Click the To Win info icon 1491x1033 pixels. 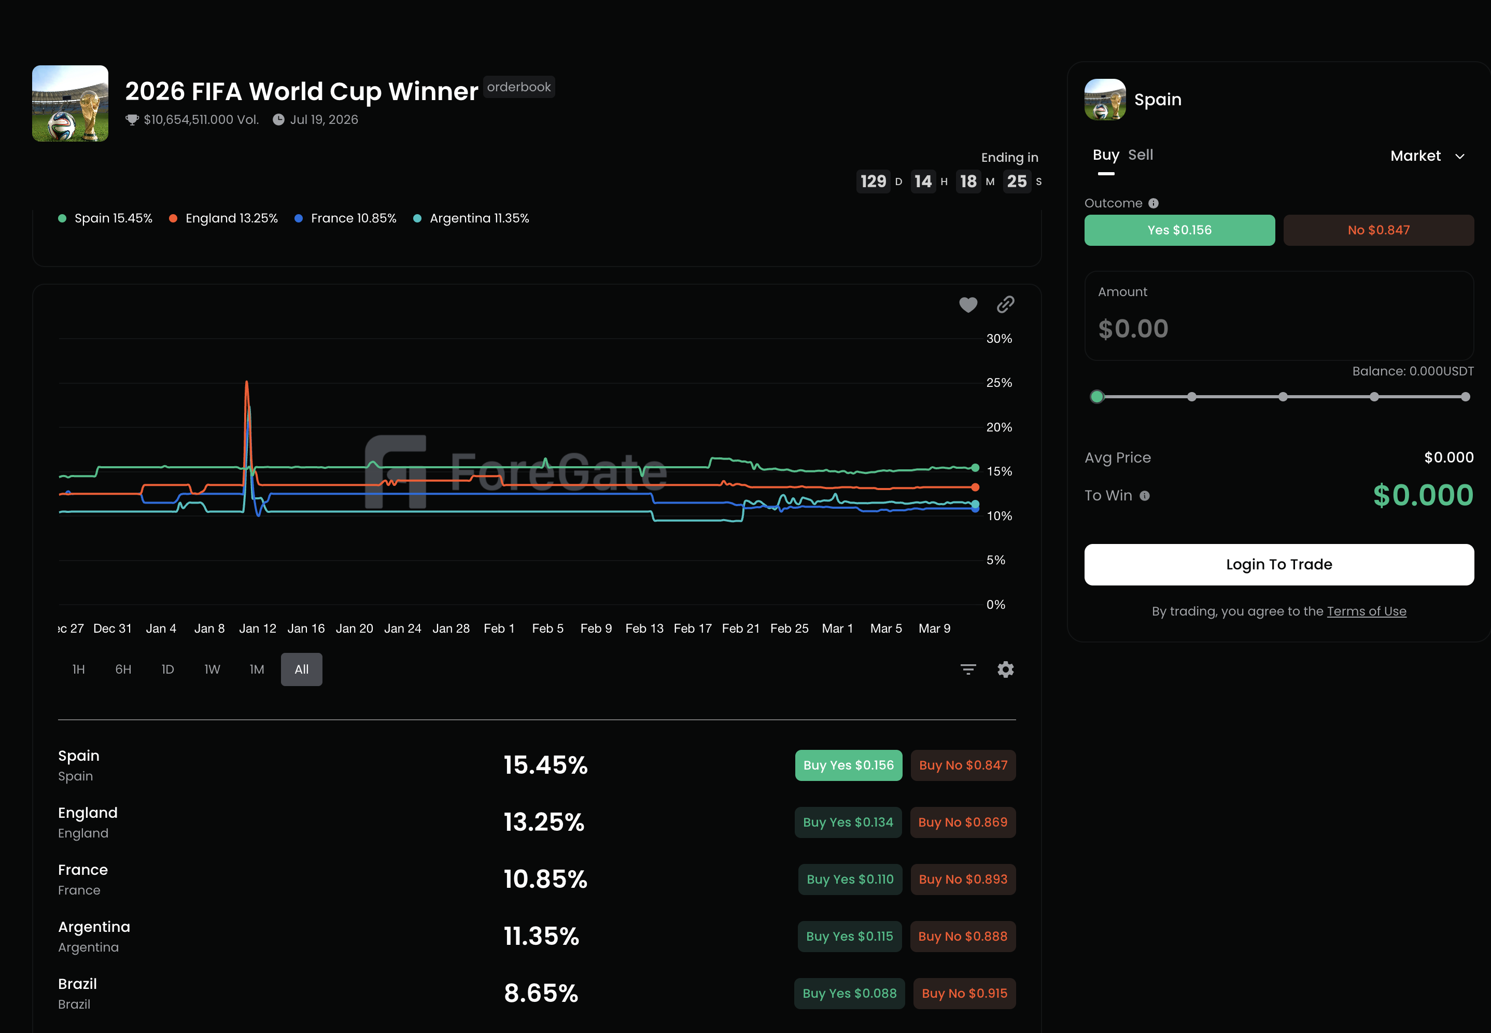click(x=1144, y=496)
